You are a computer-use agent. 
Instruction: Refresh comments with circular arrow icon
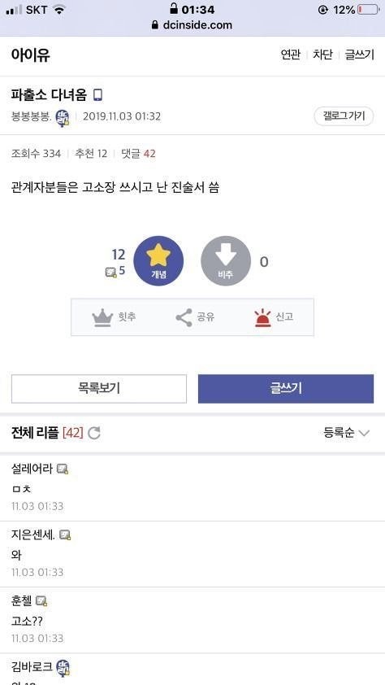pyautogui.click(x=94, y=434)
